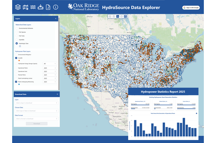216x143 pixels.
Task: Click the Oak Ridge National Laboratory logo
Action: click(83, 7)
